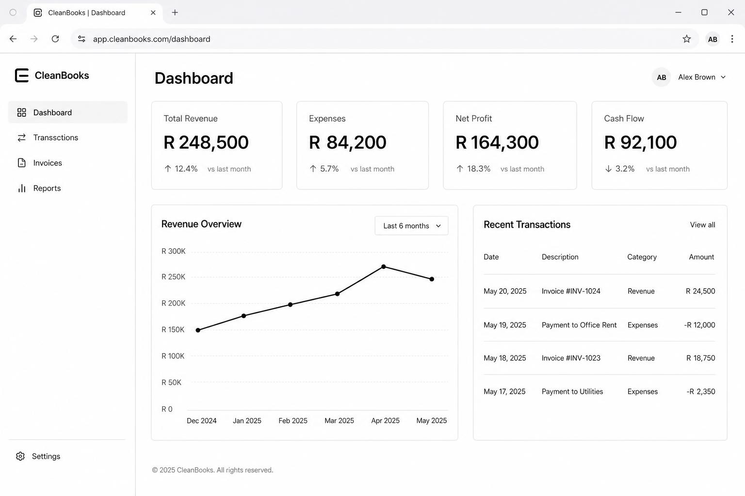Click the Expenses value R 84,200
The height and width of the screenshot is (496, 745).
(x=348, y=142)
